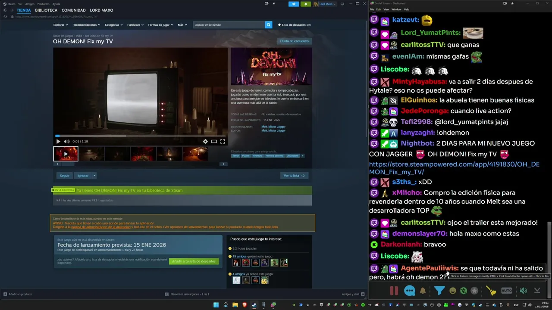
Task: Click the blue Steam announcements megaphone
Action: (294, 4)
